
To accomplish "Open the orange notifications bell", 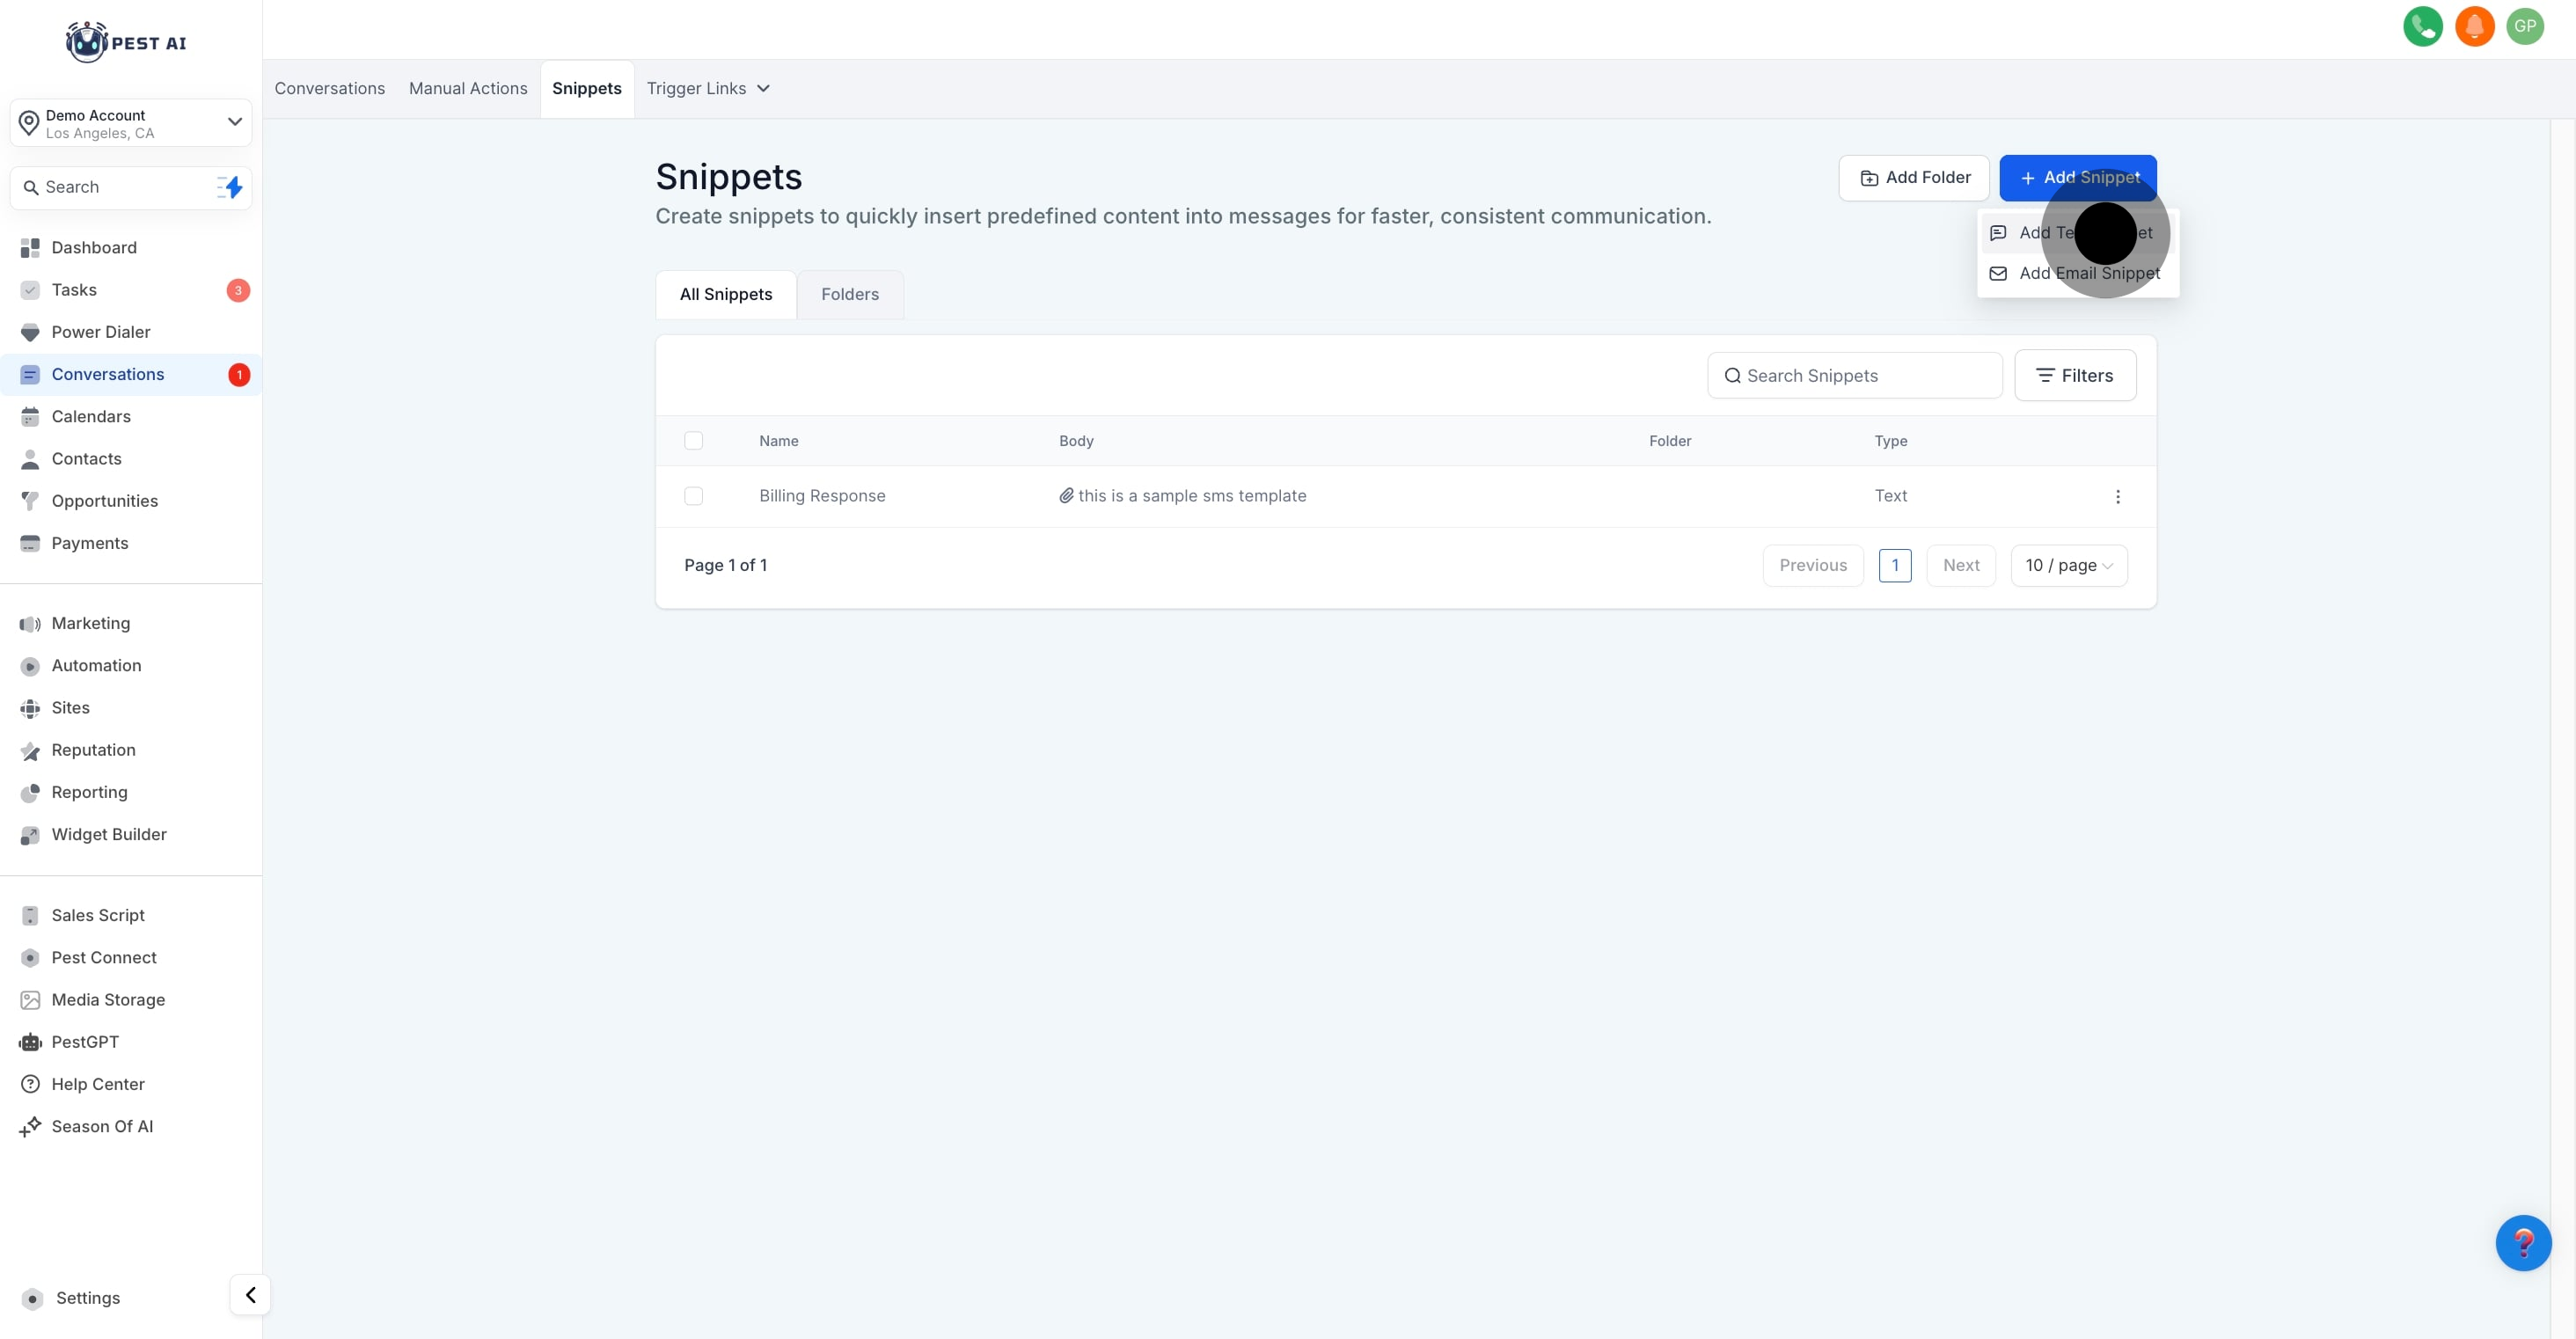I will [x=2474, y=27].
